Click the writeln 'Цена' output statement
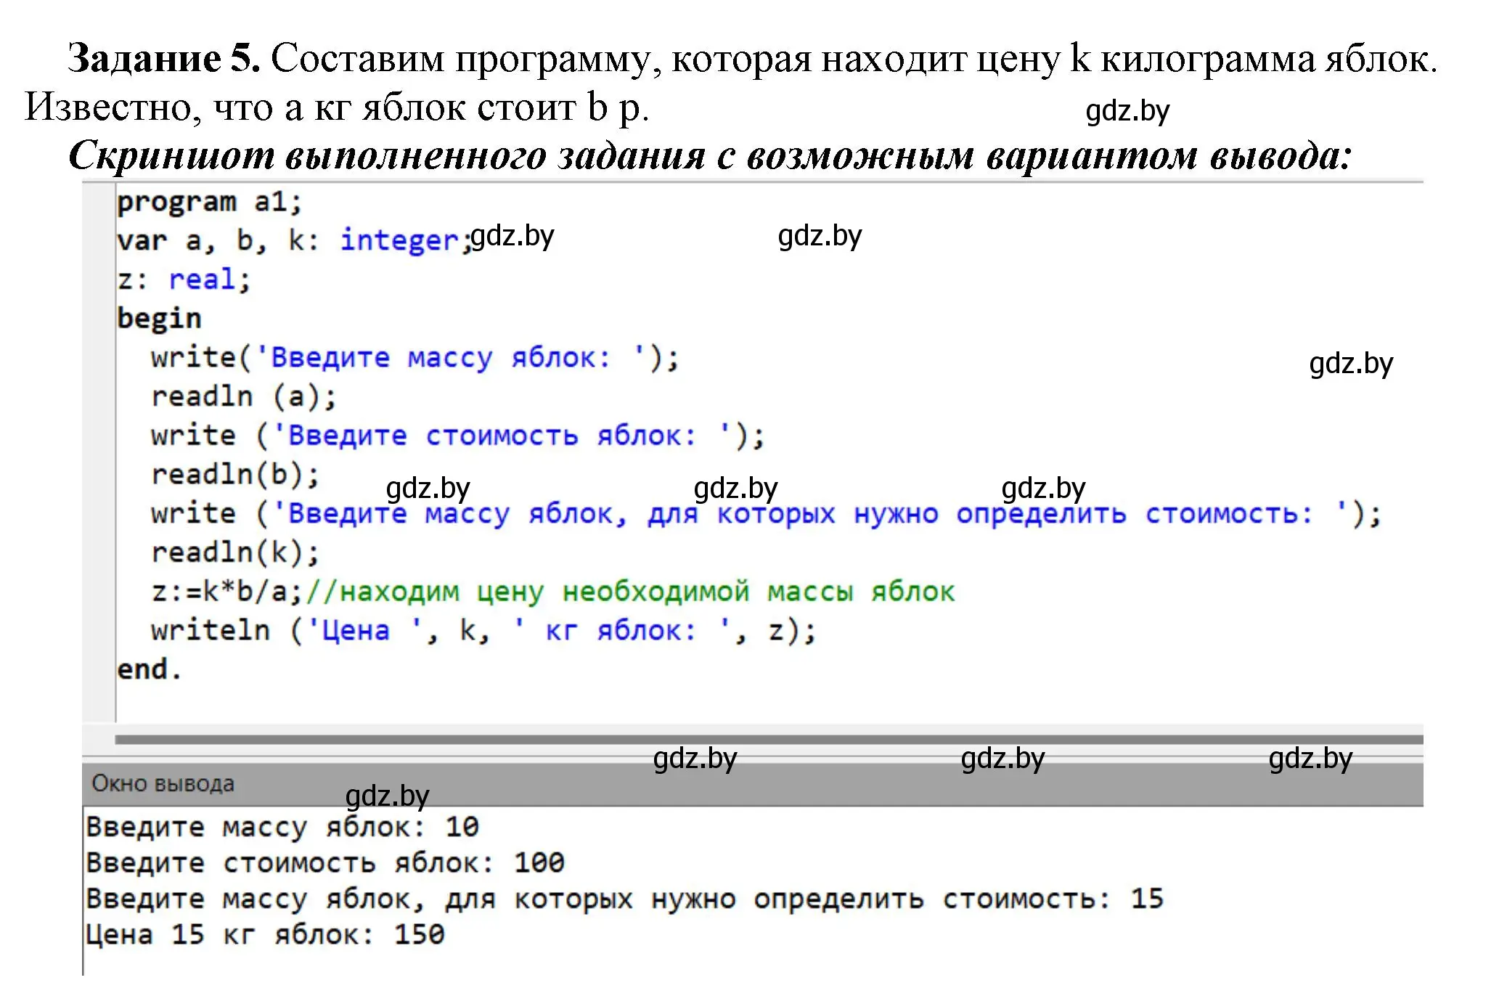 coord(483,631)
